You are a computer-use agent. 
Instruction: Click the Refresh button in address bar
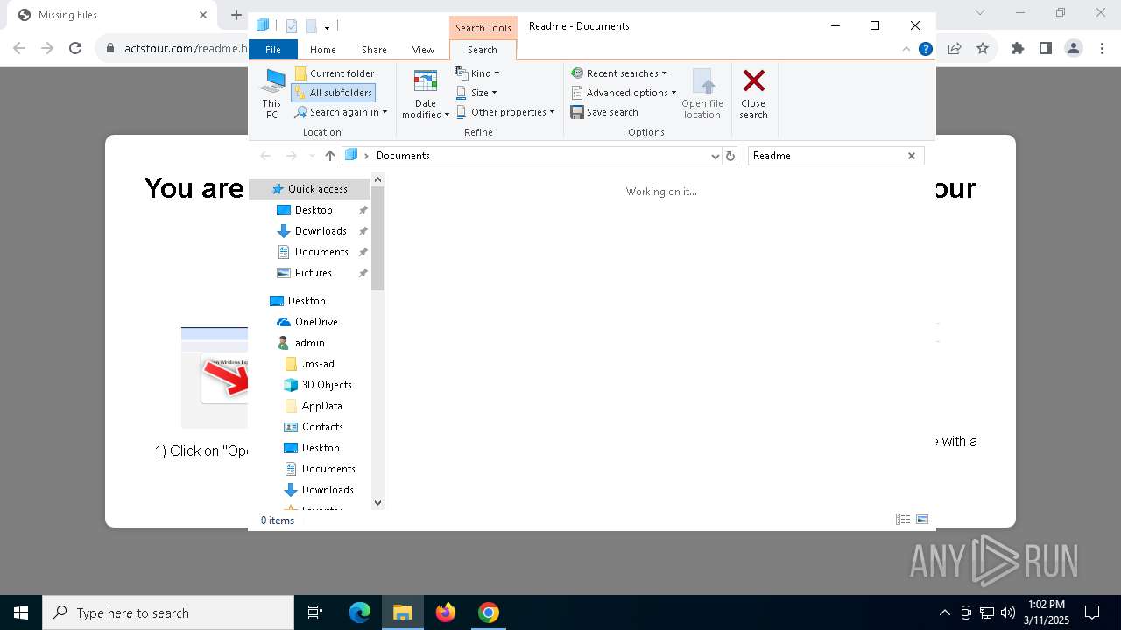pyautogui.click(x=730, y=156)
